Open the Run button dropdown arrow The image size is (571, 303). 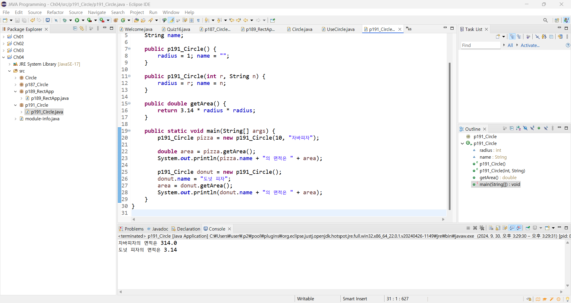point(83,20)
